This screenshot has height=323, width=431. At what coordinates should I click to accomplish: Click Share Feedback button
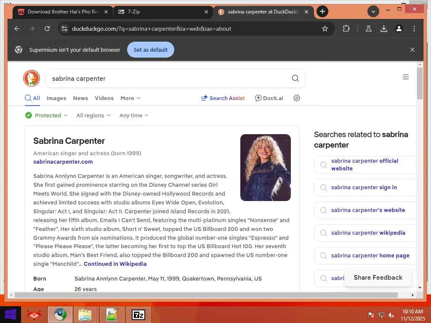click(x=378, y=278)
